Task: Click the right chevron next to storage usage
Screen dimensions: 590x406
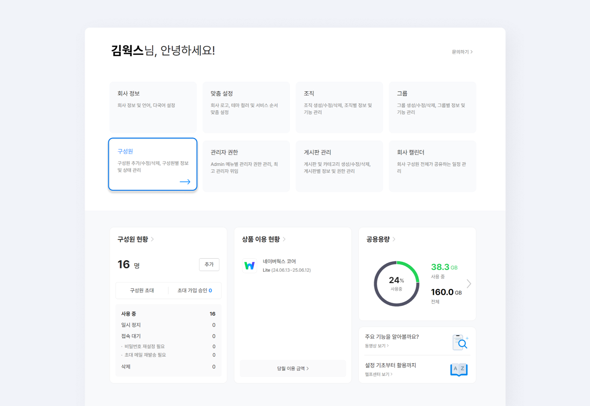Action: point(469,283)
